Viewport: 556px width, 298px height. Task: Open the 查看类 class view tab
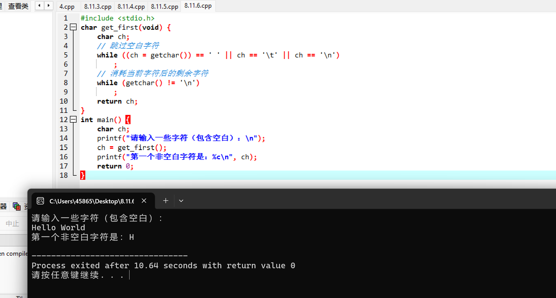18,6
